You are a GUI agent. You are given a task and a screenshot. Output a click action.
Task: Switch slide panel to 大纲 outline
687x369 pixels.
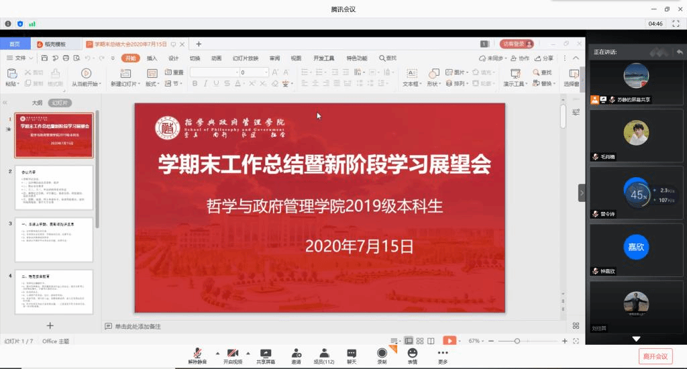tap(38, 103)
